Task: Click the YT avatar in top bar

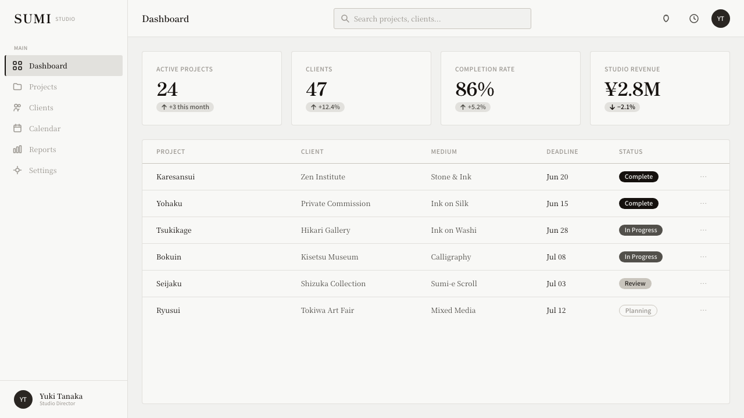Action: pyautogui.click(x=721, y=19)
